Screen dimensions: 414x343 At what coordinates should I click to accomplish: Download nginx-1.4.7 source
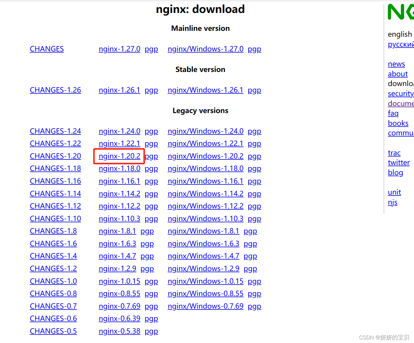[x=117, y=256]
